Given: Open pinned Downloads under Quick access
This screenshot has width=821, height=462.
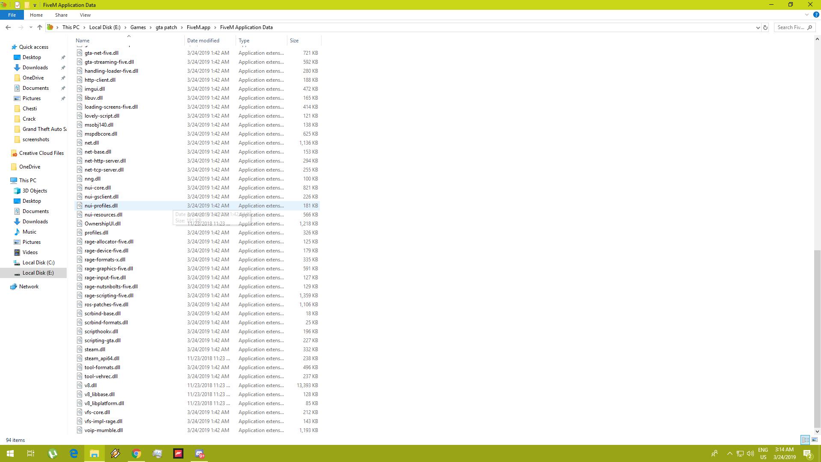Looking at the screenshot, I should [x=35, y=68].
